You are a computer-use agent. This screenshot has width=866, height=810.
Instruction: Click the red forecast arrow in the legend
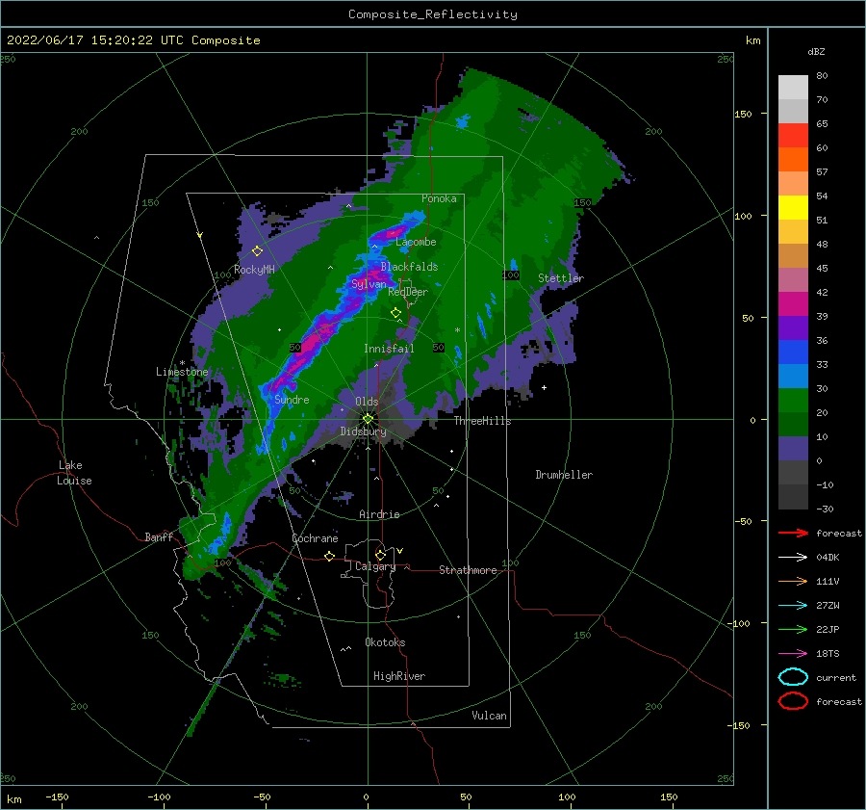(x=793, y=533)
